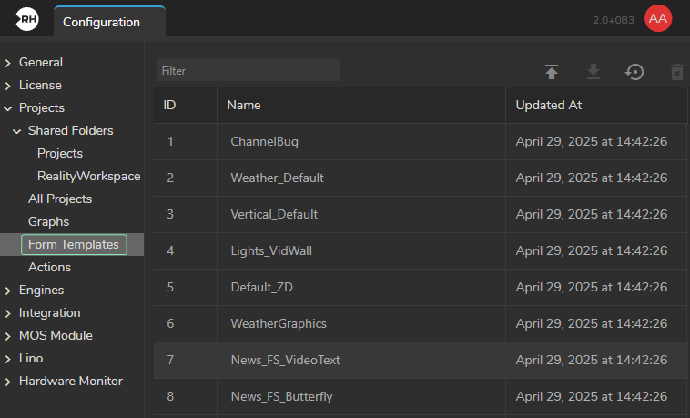Open the RealityWorkspace shared folder
The width and height of the screenshot is (690, 418).
click(x=88, y=176)
